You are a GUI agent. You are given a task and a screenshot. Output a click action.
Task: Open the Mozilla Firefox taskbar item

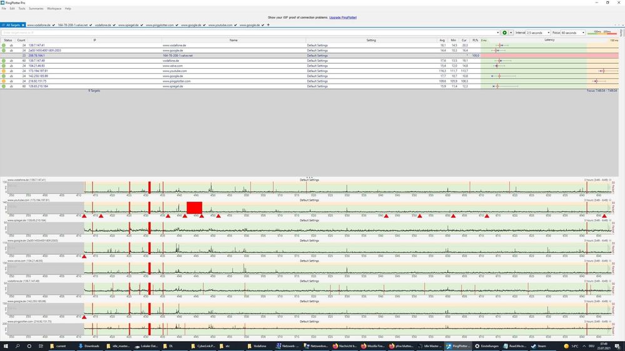coord(372,346)
